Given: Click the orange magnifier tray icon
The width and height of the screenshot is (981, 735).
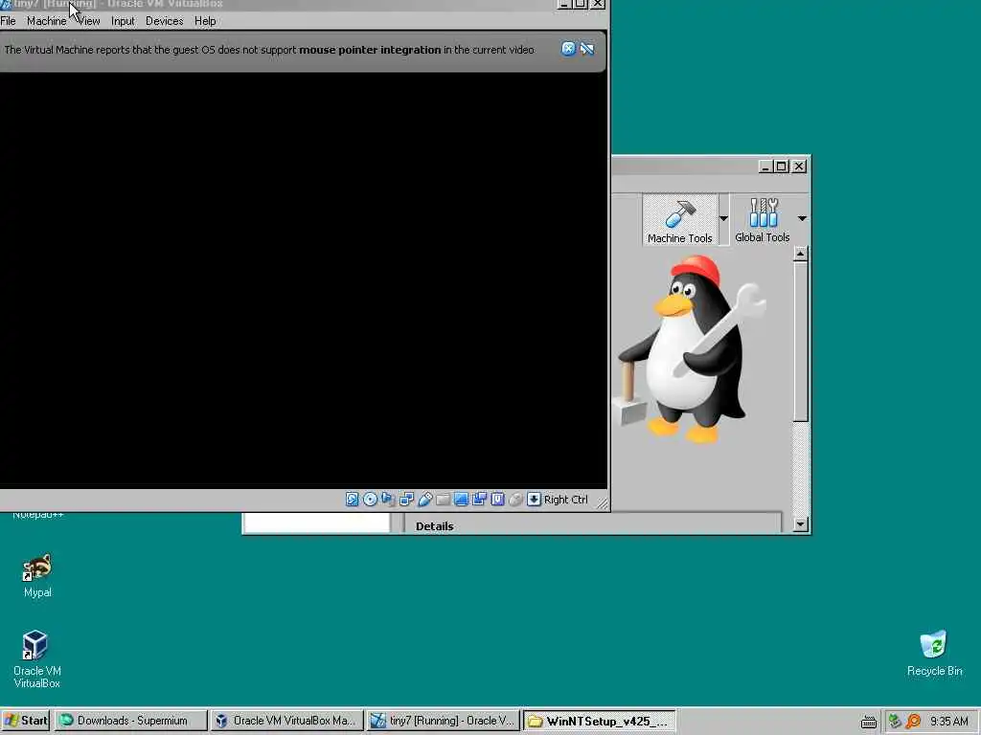Looking at the screenshot, I should [x=913, y=722].
